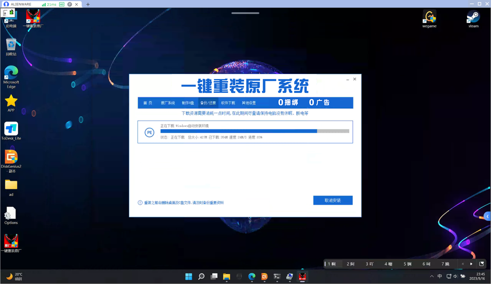Viewport: 491px width, 284px height.
Task: Select IME candidate 4 嗄
Action: (x=388, y=264)
